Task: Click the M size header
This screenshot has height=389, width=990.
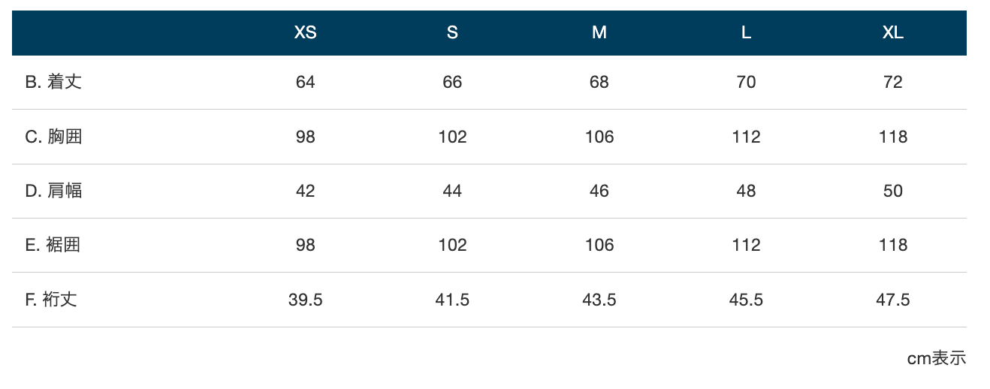Action: pyautogui.click(x=599, y=33)
